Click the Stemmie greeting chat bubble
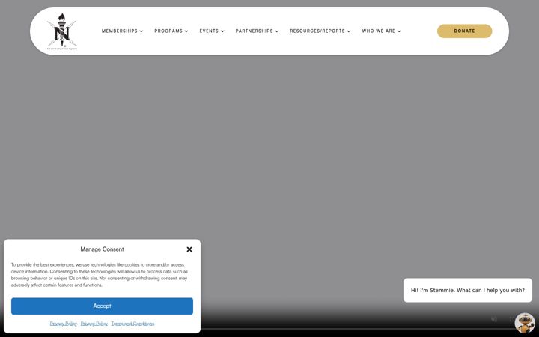539x337 pixels. tap(467, 291)
